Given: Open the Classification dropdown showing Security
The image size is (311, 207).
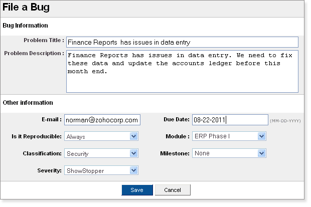Looking at the screenshot, I should point(101,153).
